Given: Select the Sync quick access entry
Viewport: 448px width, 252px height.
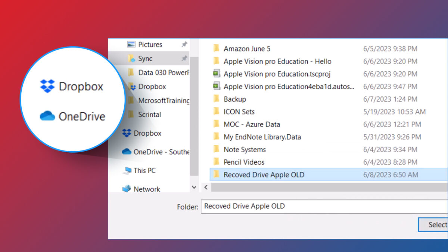Looking at the screenshot, I should point(145,59).
